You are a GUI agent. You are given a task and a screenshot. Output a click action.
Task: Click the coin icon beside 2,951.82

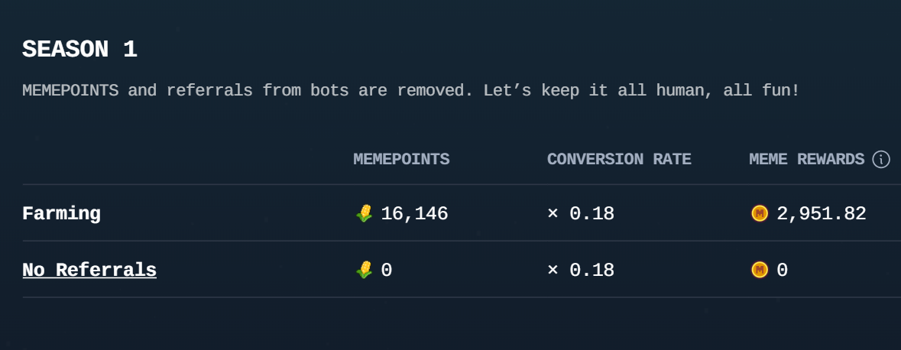(x=760, y=214)
